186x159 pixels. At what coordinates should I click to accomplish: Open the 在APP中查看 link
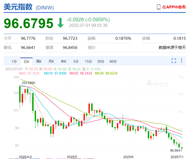click(x=174, y=7)
